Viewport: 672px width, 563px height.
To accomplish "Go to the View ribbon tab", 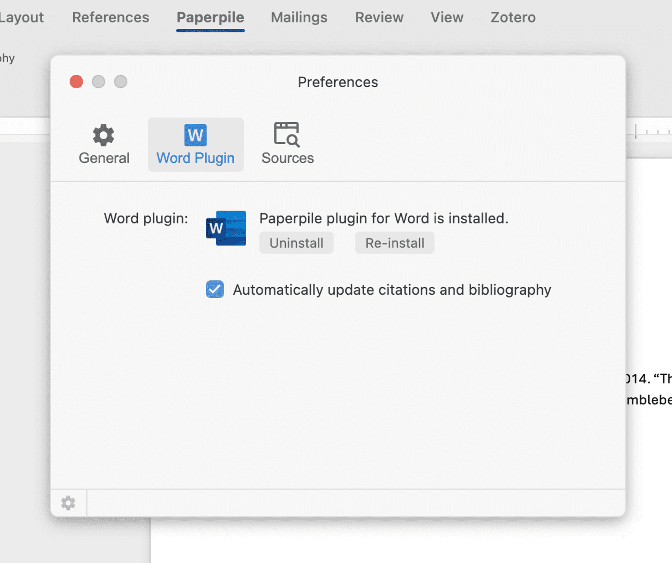I will 447,17.
